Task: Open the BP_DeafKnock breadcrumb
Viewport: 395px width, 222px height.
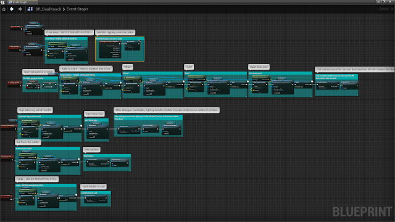Action: coord(48,9)
